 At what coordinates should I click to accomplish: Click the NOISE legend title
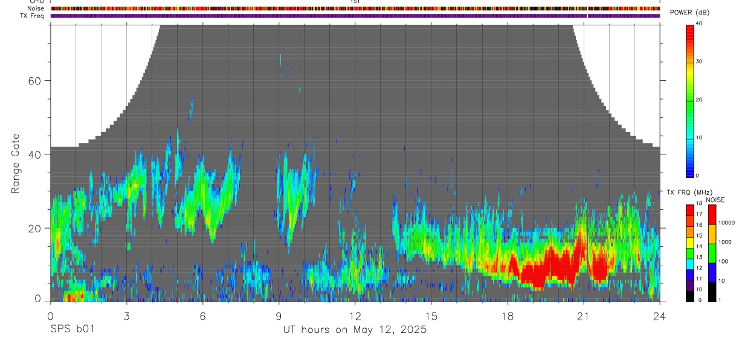(x=716, y=200)
